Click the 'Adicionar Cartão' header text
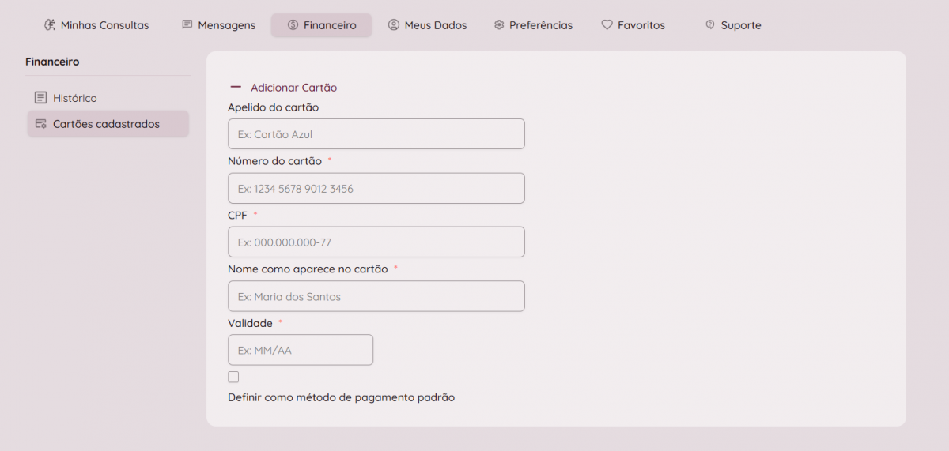Image resolution: width=949 pixels, height=451 pixels. [293, 88]
